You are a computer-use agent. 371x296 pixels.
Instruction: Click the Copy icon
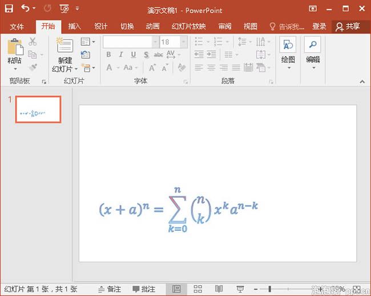[32, 54]
